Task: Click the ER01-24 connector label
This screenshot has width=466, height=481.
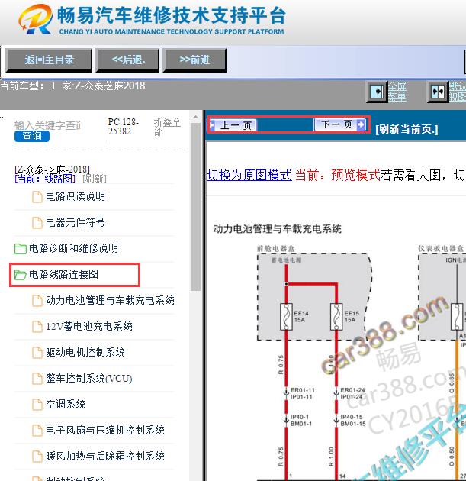Action: [352, 390]
